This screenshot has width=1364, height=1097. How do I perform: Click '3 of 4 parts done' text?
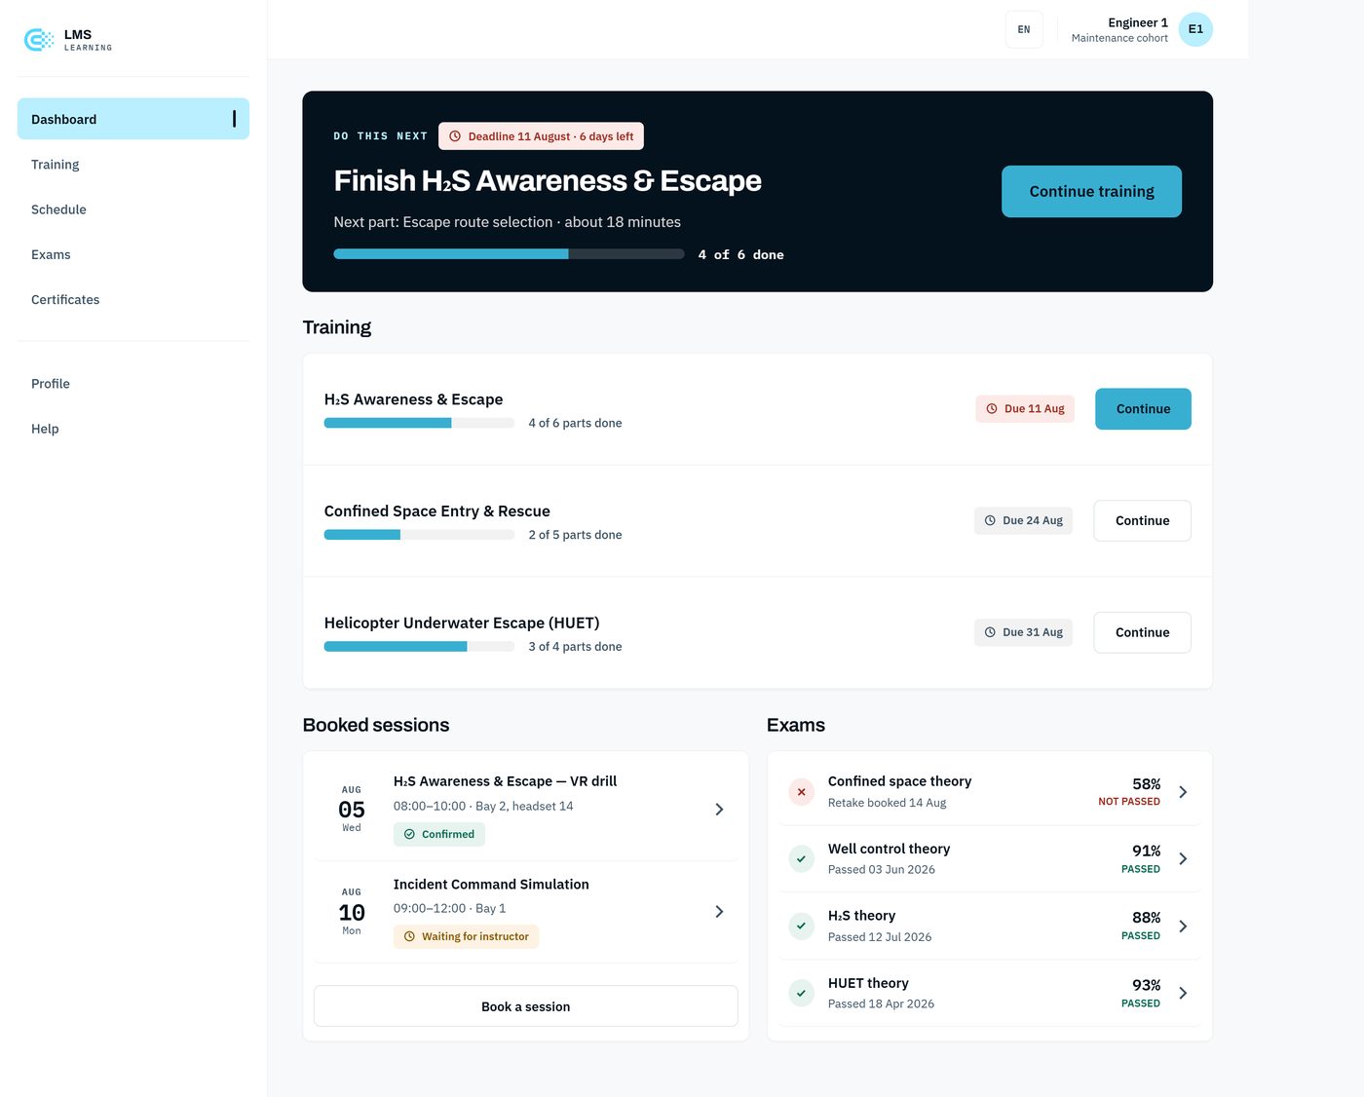pos(575,646)
